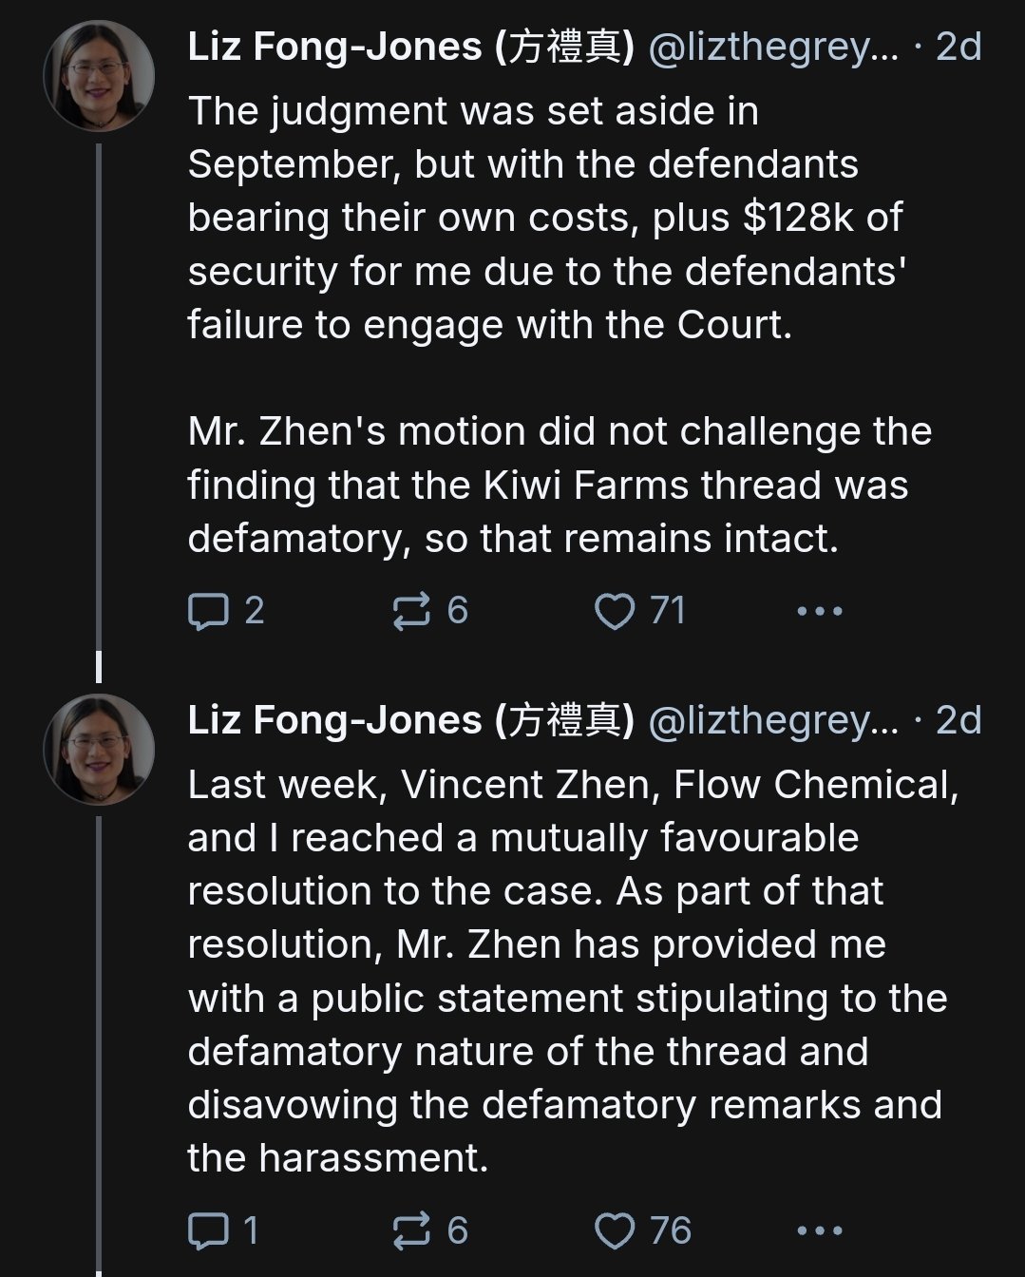1025x1277 pixels.
Task: Click the 76 likes count
Action: (671, 1231)
